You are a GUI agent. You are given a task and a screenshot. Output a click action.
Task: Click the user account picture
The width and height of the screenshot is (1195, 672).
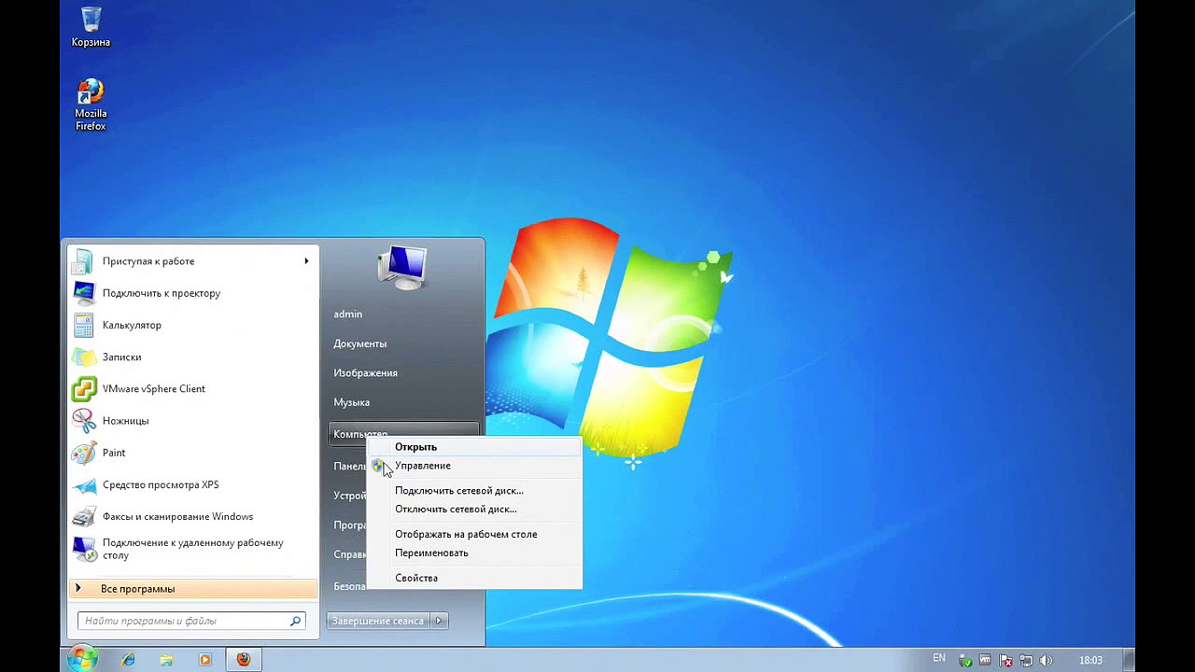[402, 267]
